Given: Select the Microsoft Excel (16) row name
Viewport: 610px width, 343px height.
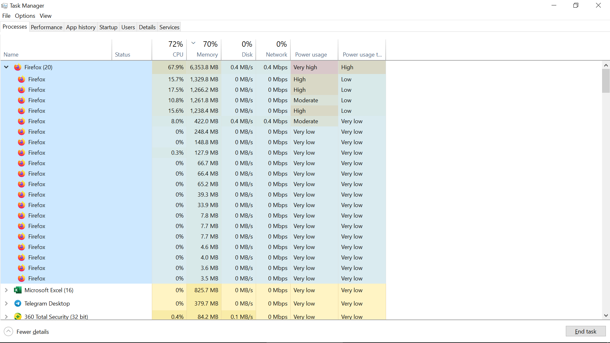Looking at the screenshot, I should tap(49, 290).
